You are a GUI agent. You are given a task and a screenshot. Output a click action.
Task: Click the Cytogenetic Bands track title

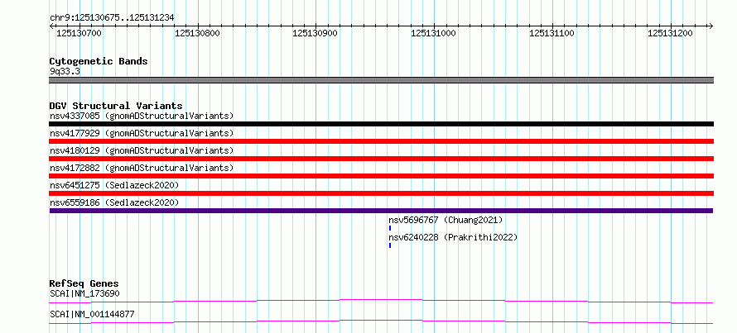[x=99, y=61]
